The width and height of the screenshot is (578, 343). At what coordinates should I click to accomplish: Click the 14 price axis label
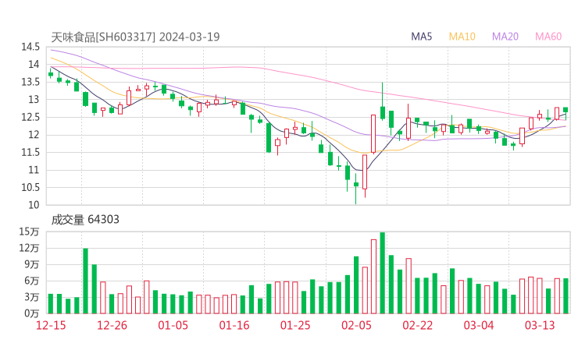34,65
